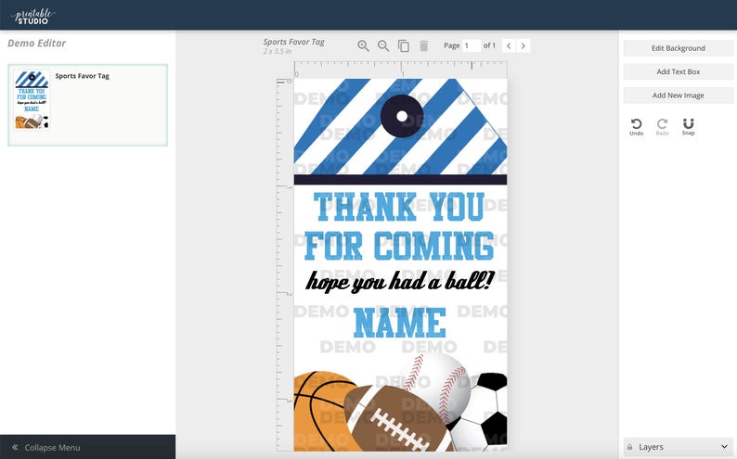Viewport: 737px width, 459px height.
Task: Go to next page arrow
Action: [x=524, y=45]
